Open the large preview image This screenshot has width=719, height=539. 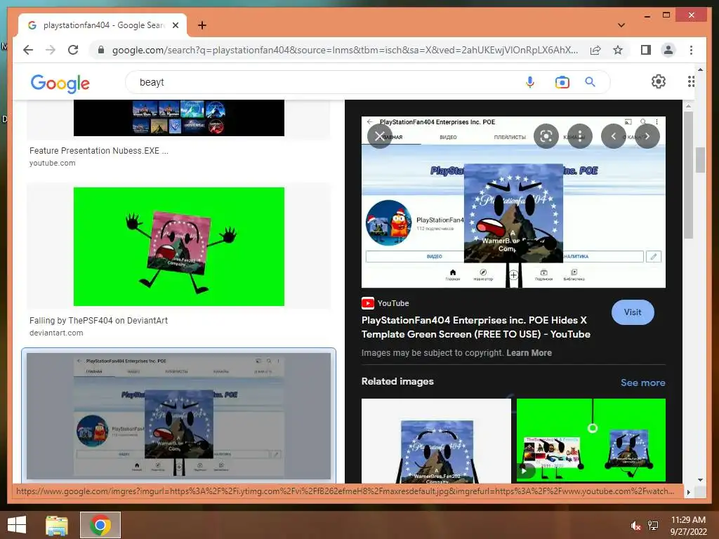click(x=513, y=202)
